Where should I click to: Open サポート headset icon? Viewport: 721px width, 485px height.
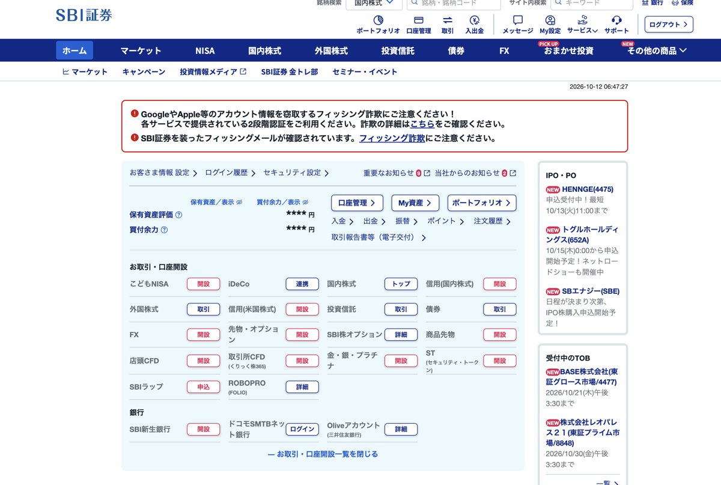click(x=616, y=20)
